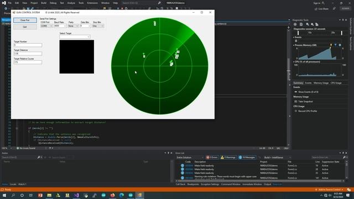Open the COM Port dropdown
354x199 pixels.
46,26
